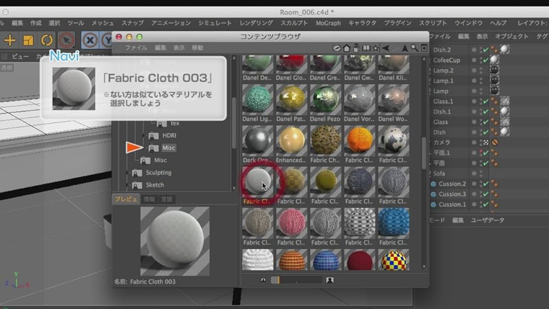Select the Dark Oro.. metal material thumbnail

coord(257,141)
